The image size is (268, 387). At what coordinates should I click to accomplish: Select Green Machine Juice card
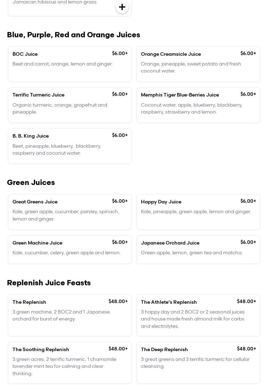click(70, 249)
